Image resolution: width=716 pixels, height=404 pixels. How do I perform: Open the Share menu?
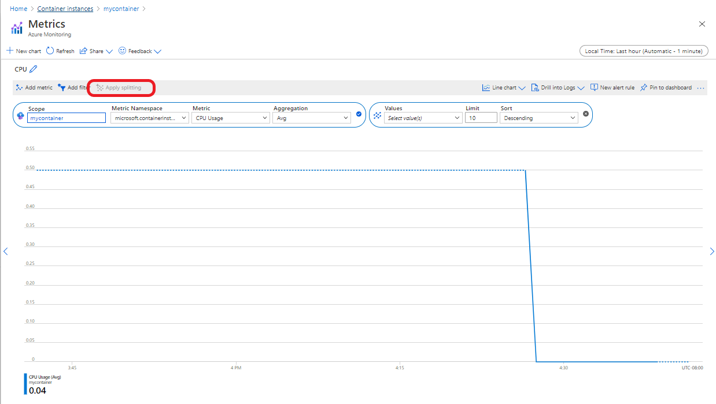click(96, 51)
